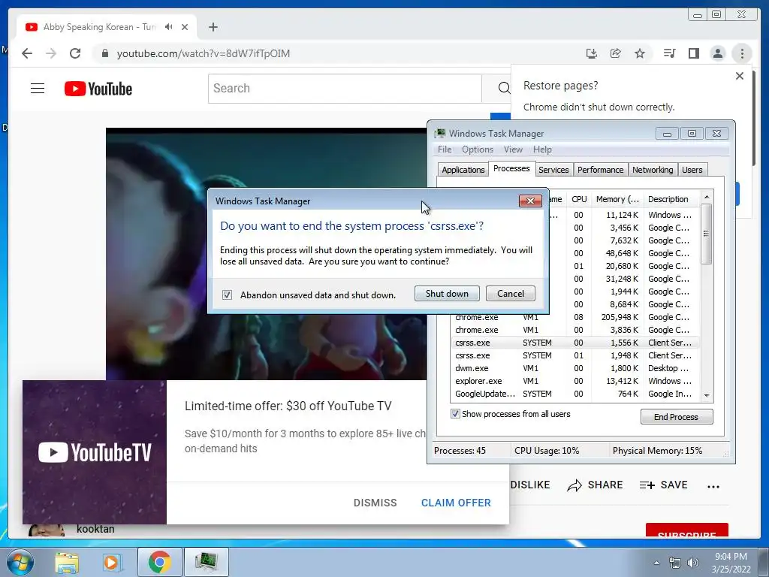Open the media control icon in Chrome toolbar
Viewport: 769px width, 577px height.
click(669, 53)
